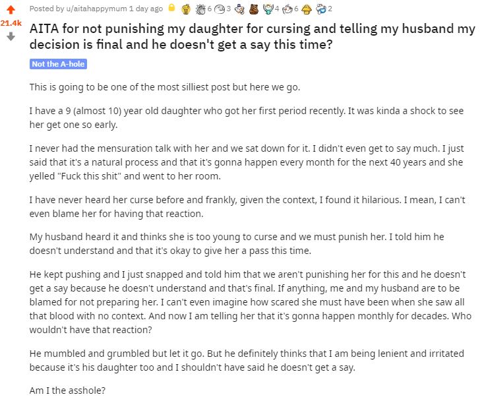Open the post title link
This screenshot has width=484, height=407.
click(x=252, y=36)
